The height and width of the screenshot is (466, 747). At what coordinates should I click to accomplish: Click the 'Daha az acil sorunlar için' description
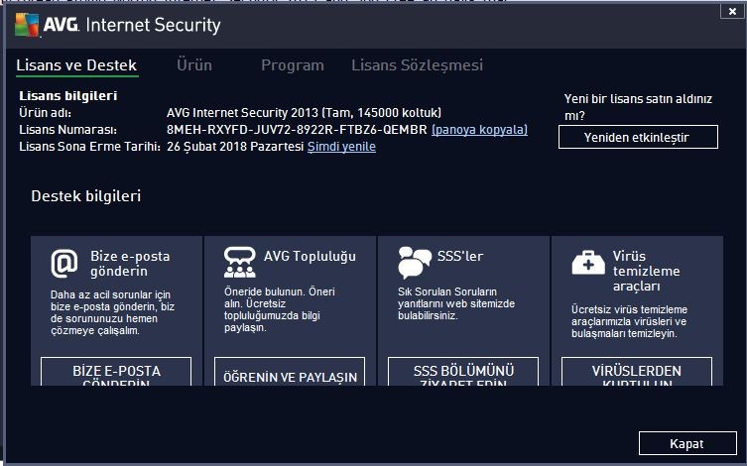point(112,312)
